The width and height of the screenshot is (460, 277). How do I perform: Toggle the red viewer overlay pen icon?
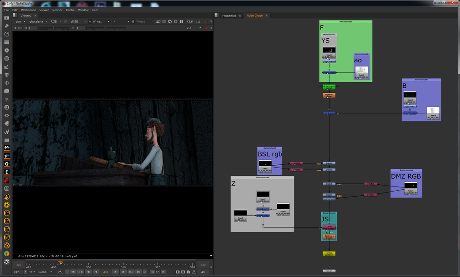(x=206, y=28)
